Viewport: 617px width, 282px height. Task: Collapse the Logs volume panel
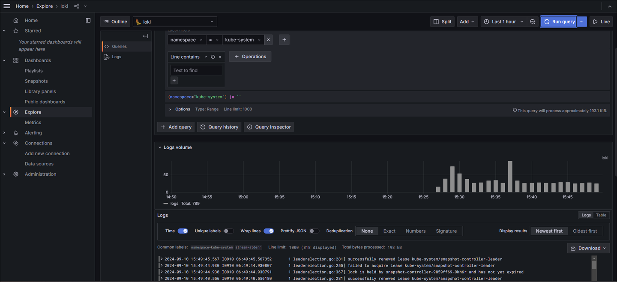[x=160, y=147]
